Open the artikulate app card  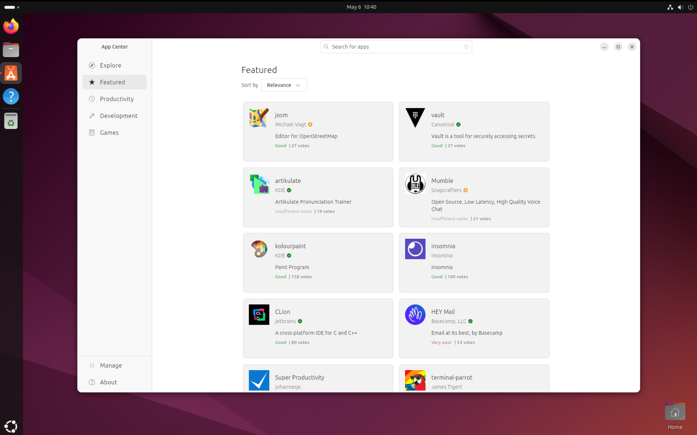318,197
